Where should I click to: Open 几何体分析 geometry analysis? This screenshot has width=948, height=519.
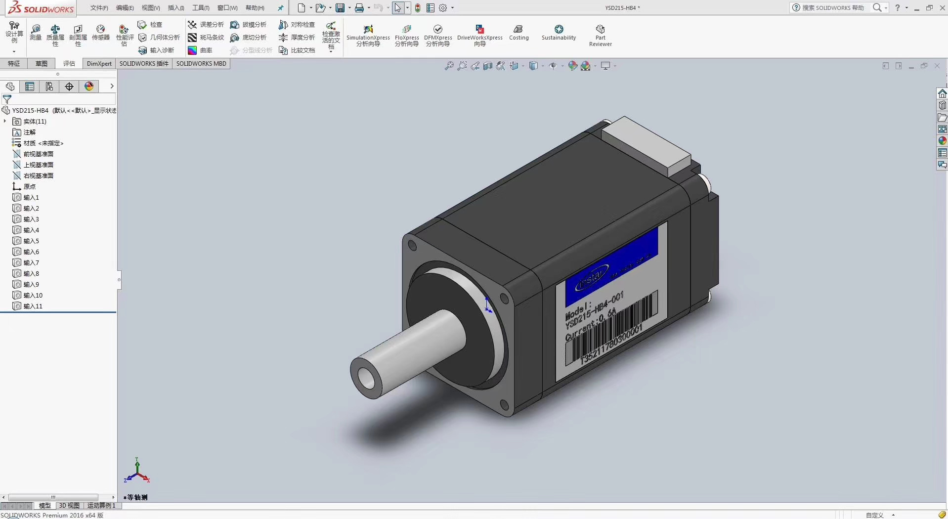click(159, 38)
